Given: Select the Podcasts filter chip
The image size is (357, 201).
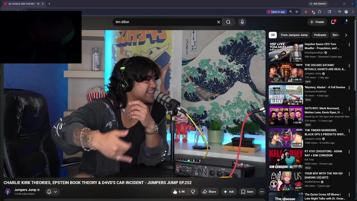Looking at the screenshot, I should (320, 35).
